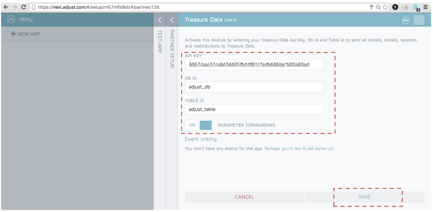The height and width of the screenshot is (212, 433).
Task: Go back with the browser back arrow
Action: [x=6, y=7]
